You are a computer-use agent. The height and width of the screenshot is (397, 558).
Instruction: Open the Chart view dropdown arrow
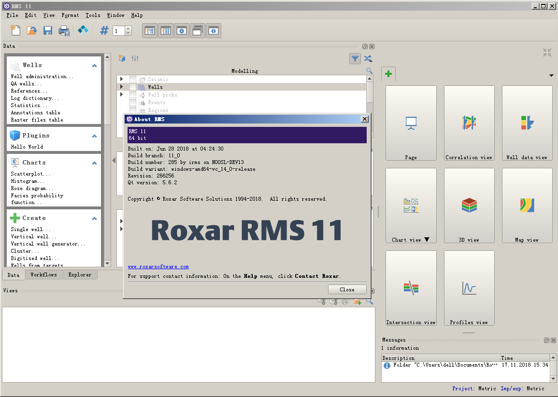[x=427, y=240]
